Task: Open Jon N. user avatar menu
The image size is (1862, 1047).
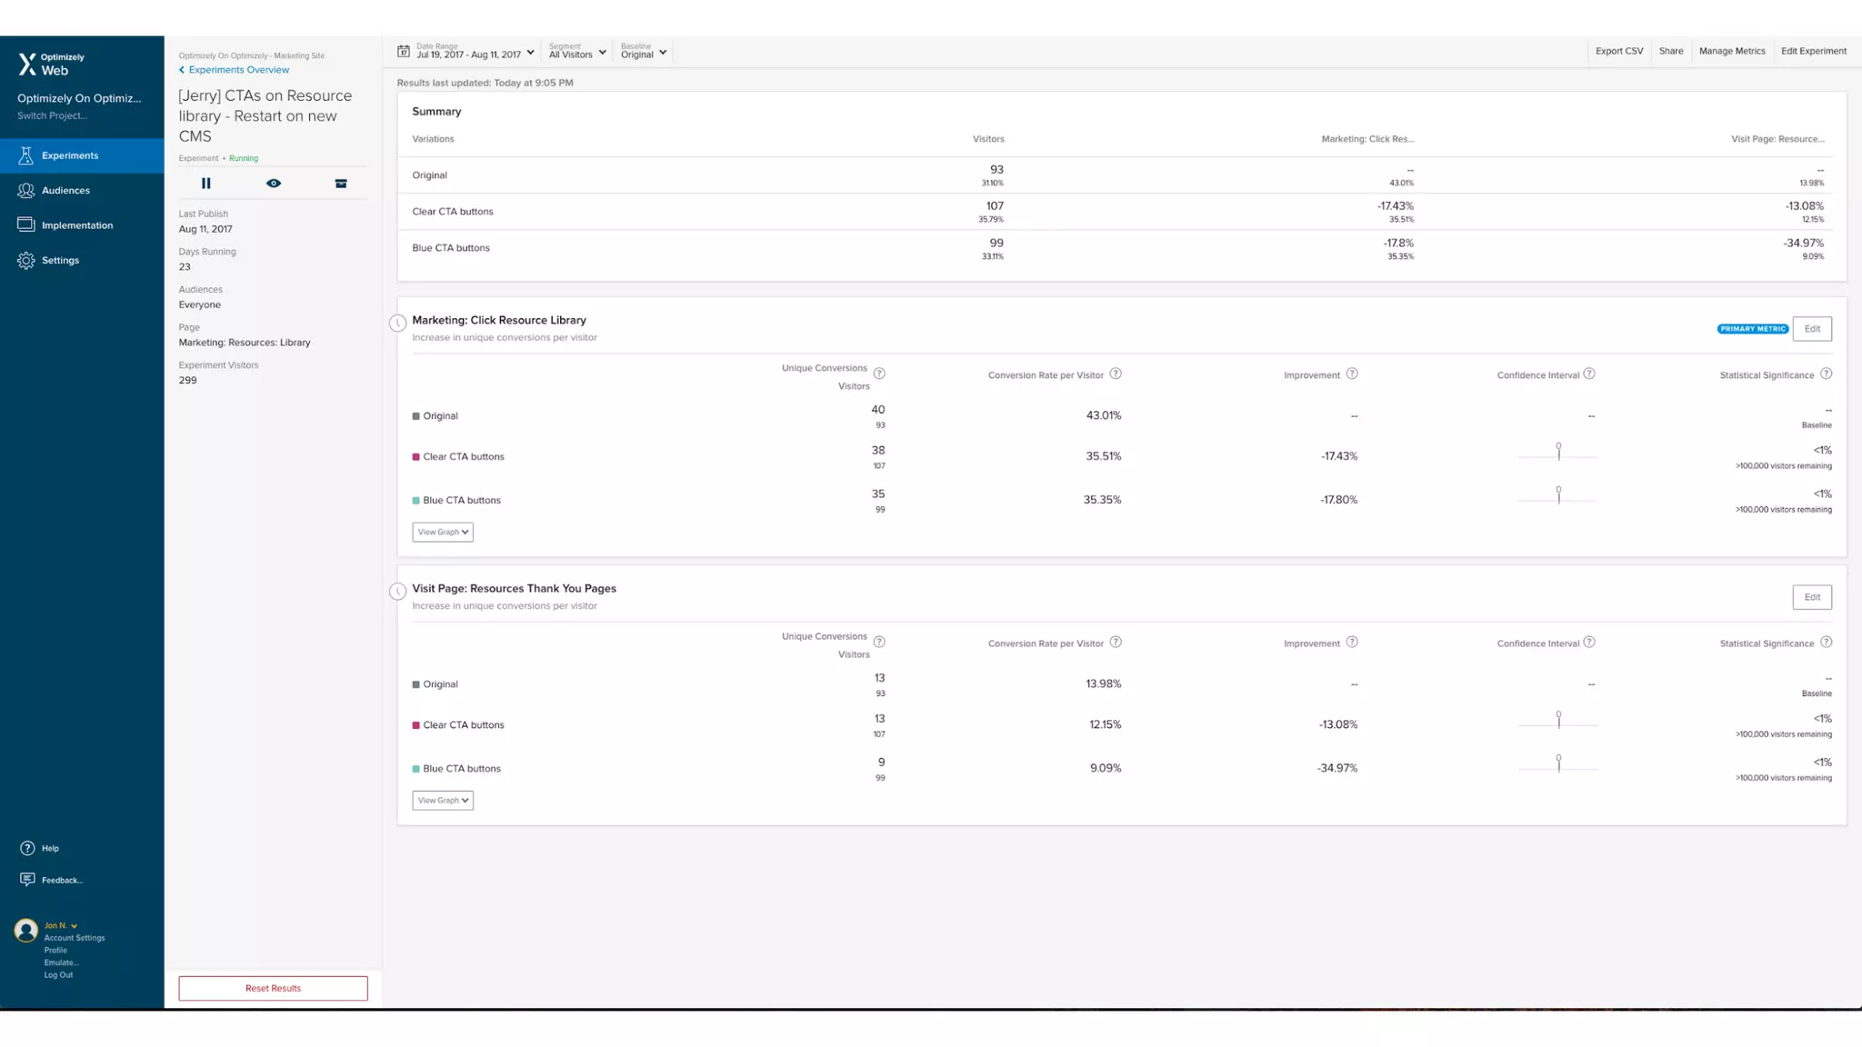Action: point(26,930)
